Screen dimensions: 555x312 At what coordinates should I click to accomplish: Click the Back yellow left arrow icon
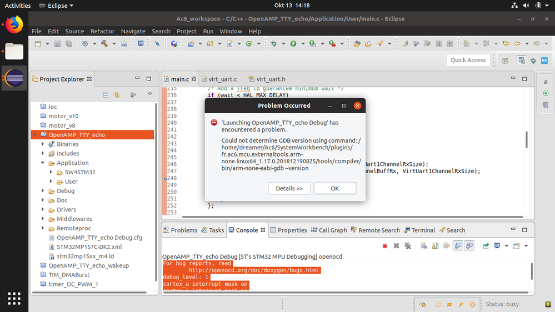pos(517,43)
